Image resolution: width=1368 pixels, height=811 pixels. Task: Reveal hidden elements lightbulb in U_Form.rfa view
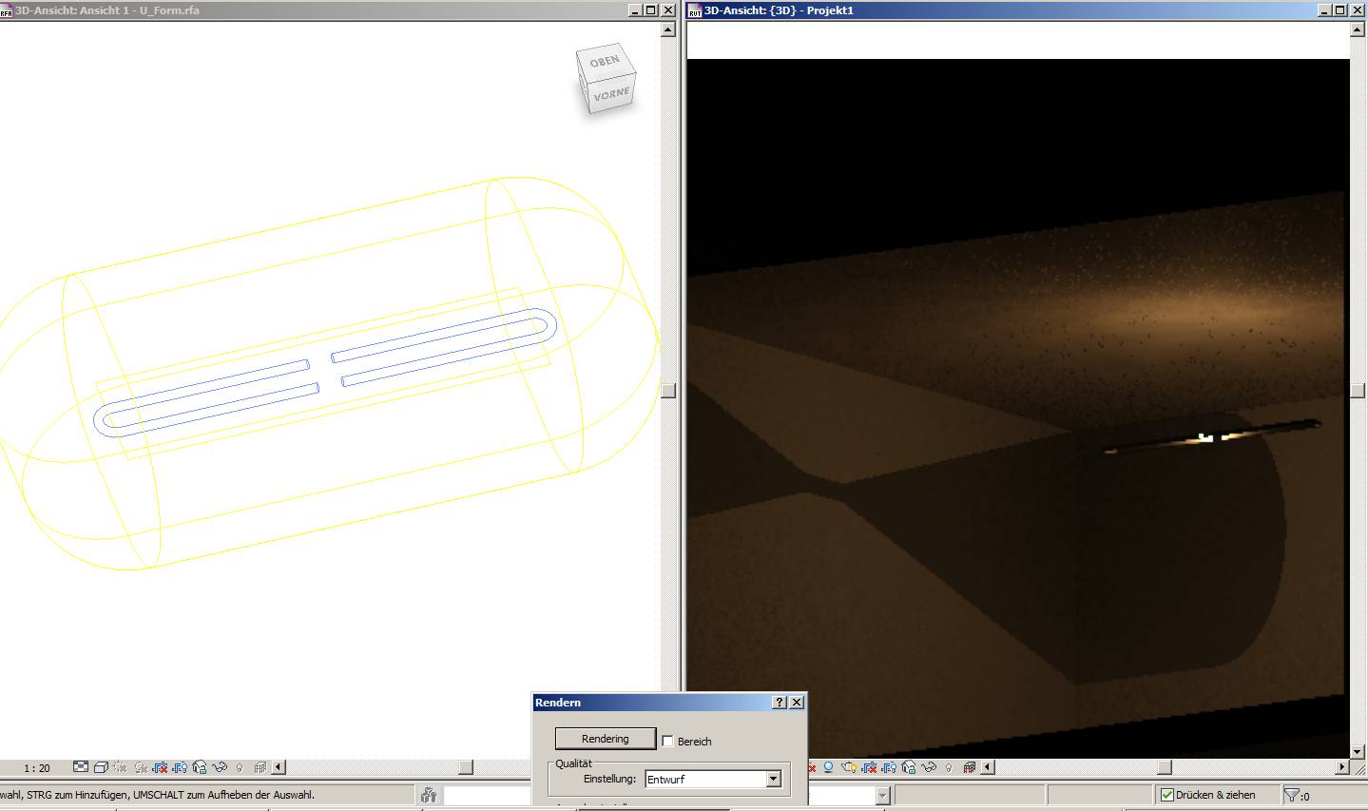click(x=240, y=767)
